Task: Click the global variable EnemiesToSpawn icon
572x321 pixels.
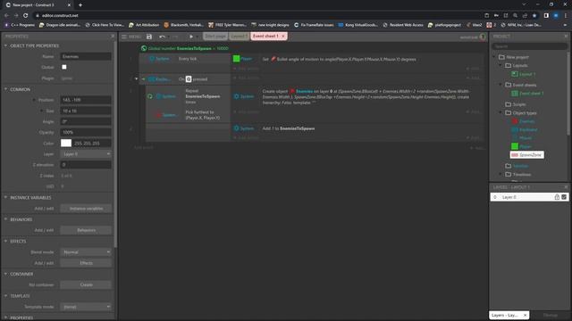Action: coord(144,48)
